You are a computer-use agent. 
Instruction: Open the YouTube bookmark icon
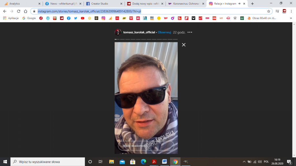82,18
